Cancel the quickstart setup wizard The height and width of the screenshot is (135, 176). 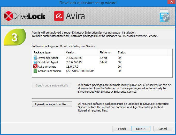coord(163,129)
